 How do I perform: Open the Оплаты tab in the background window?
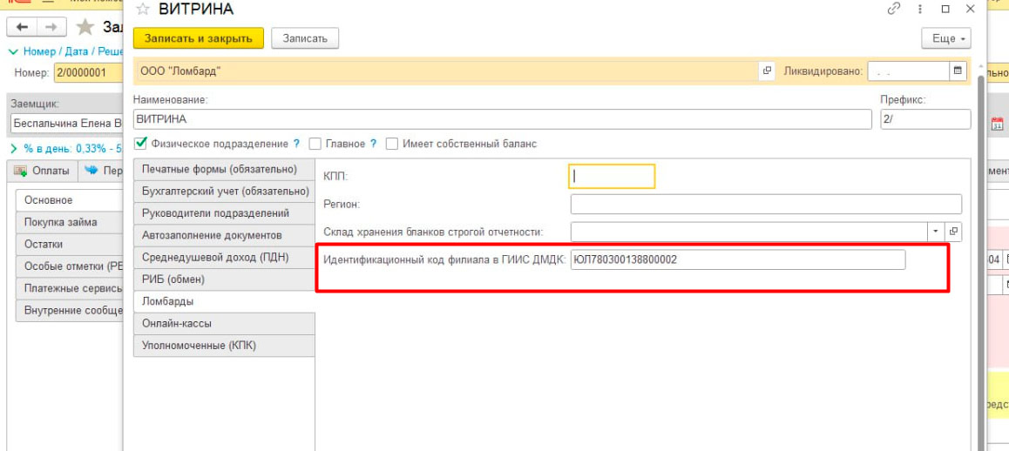coord(43,172)
